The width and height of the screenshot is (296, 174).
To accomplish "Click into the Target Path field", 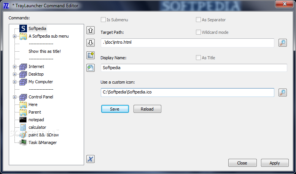I will [x=188, y=43].
